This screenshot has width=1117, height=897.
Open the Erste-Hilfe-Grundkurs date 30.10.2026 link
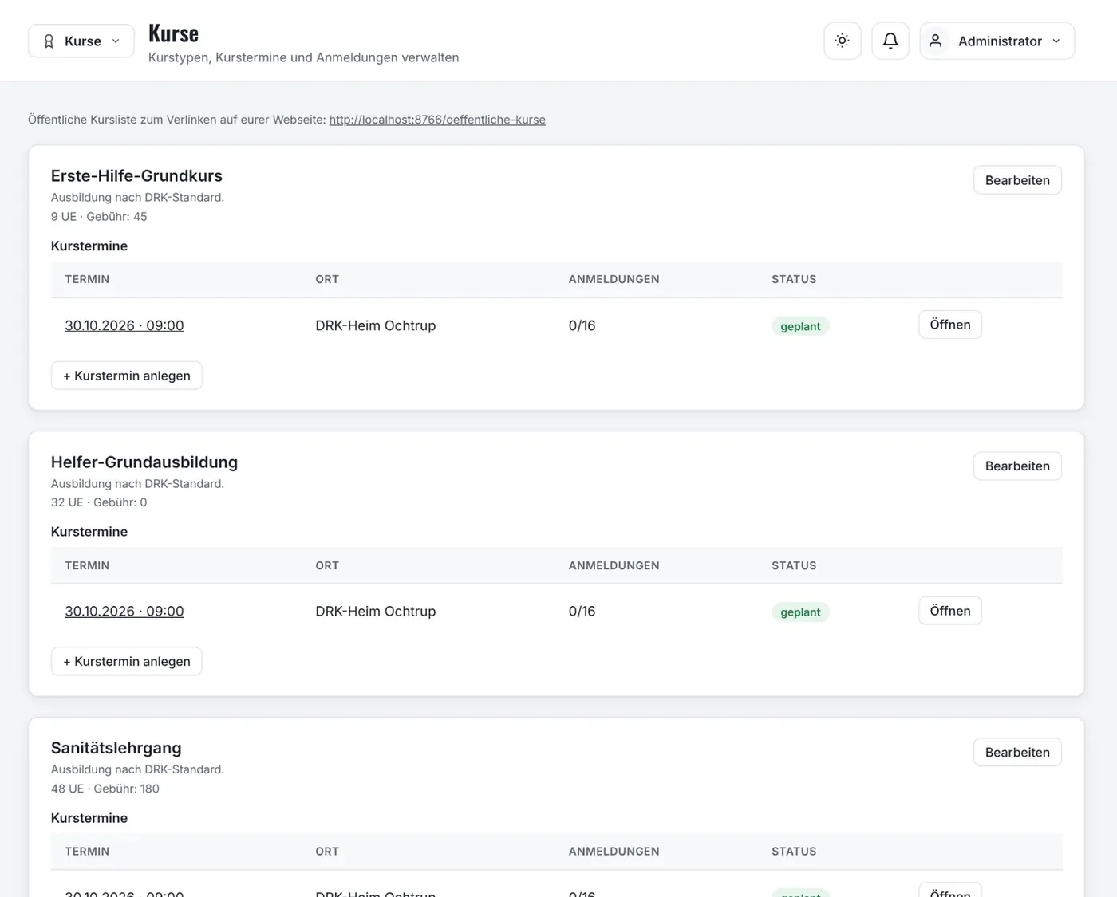(124, 325)
